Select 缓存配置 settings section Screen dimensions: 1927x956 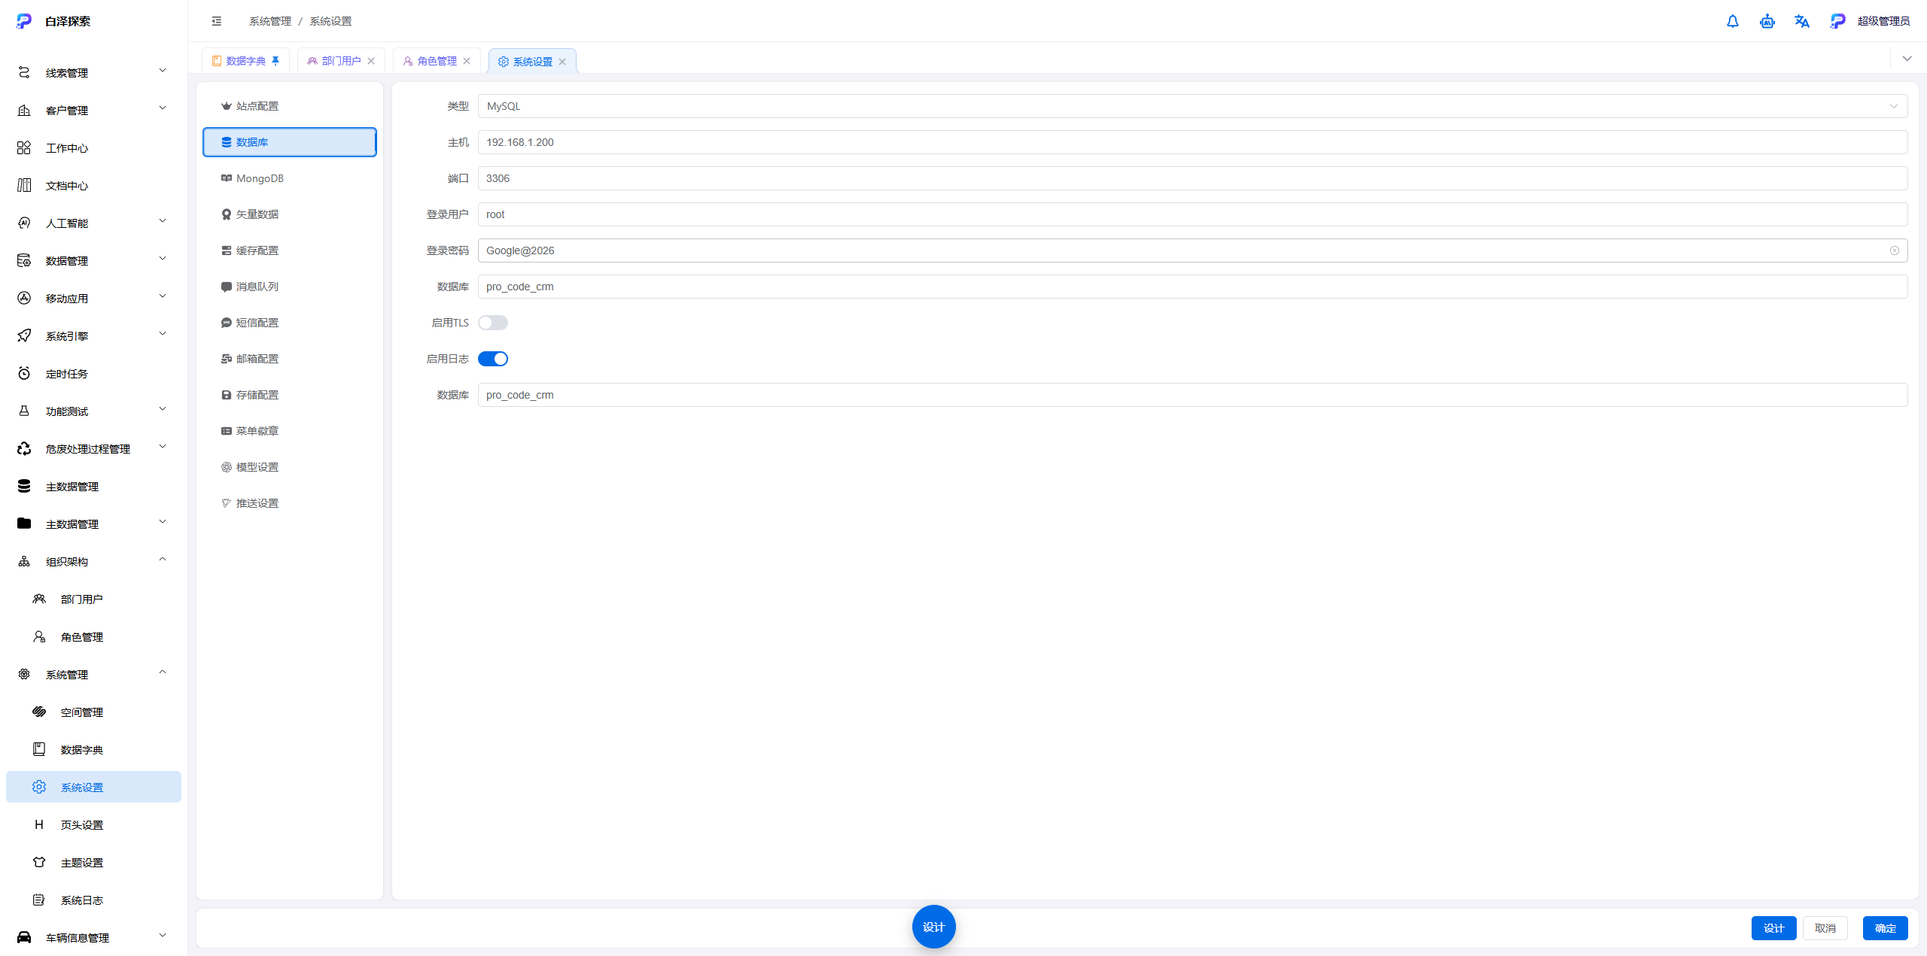click(x=289, y=250)
